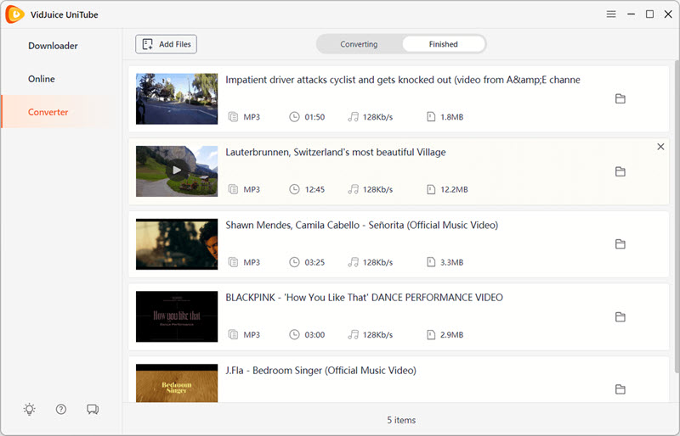Click clock icon beside 03:00
The height and width of the screenshot is (436, 680).
pos(294,335)
